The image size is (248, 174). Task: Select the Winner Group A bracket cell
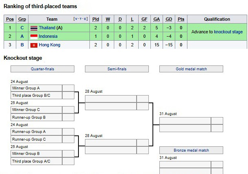[36, 88]
